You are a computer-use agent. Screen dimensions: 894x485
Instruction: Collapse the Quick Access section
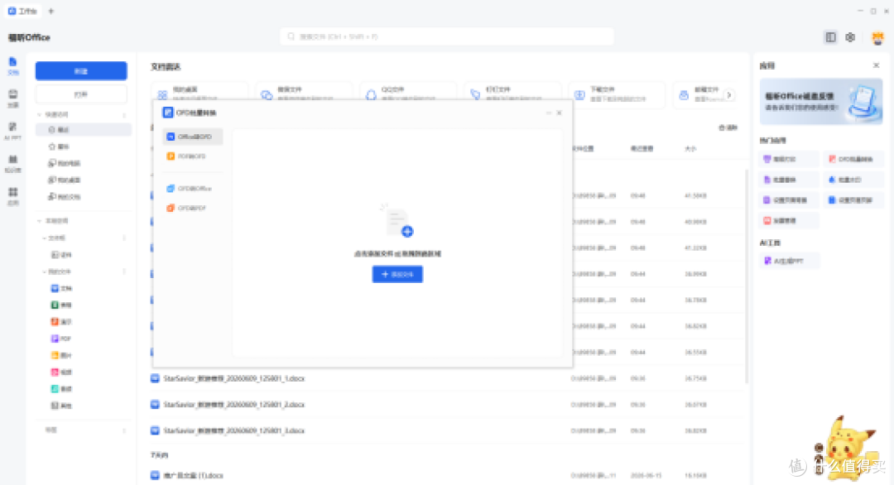tap(40, 114)
